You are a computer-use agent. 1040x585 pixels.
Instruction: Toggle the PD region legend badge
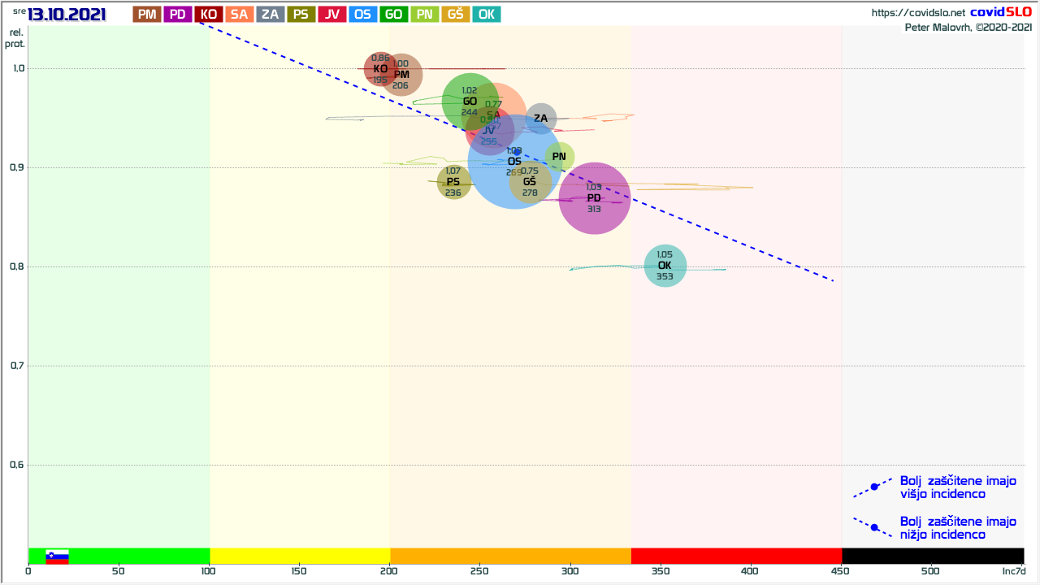pyautogui.click(x=177, y=14)
